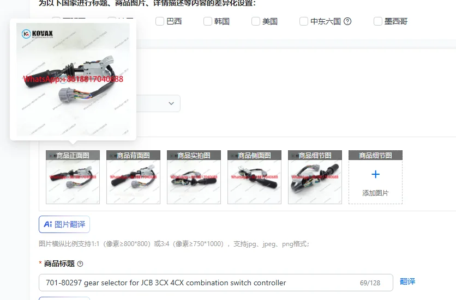Select the 商品实拍图 image thumbnail
456x300 pixels.
pos(194,177)
